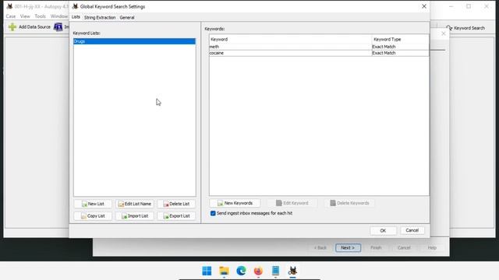Click the Edit List Name button
Viewport: 499px width, 280px height.
(x=135, y=204)
